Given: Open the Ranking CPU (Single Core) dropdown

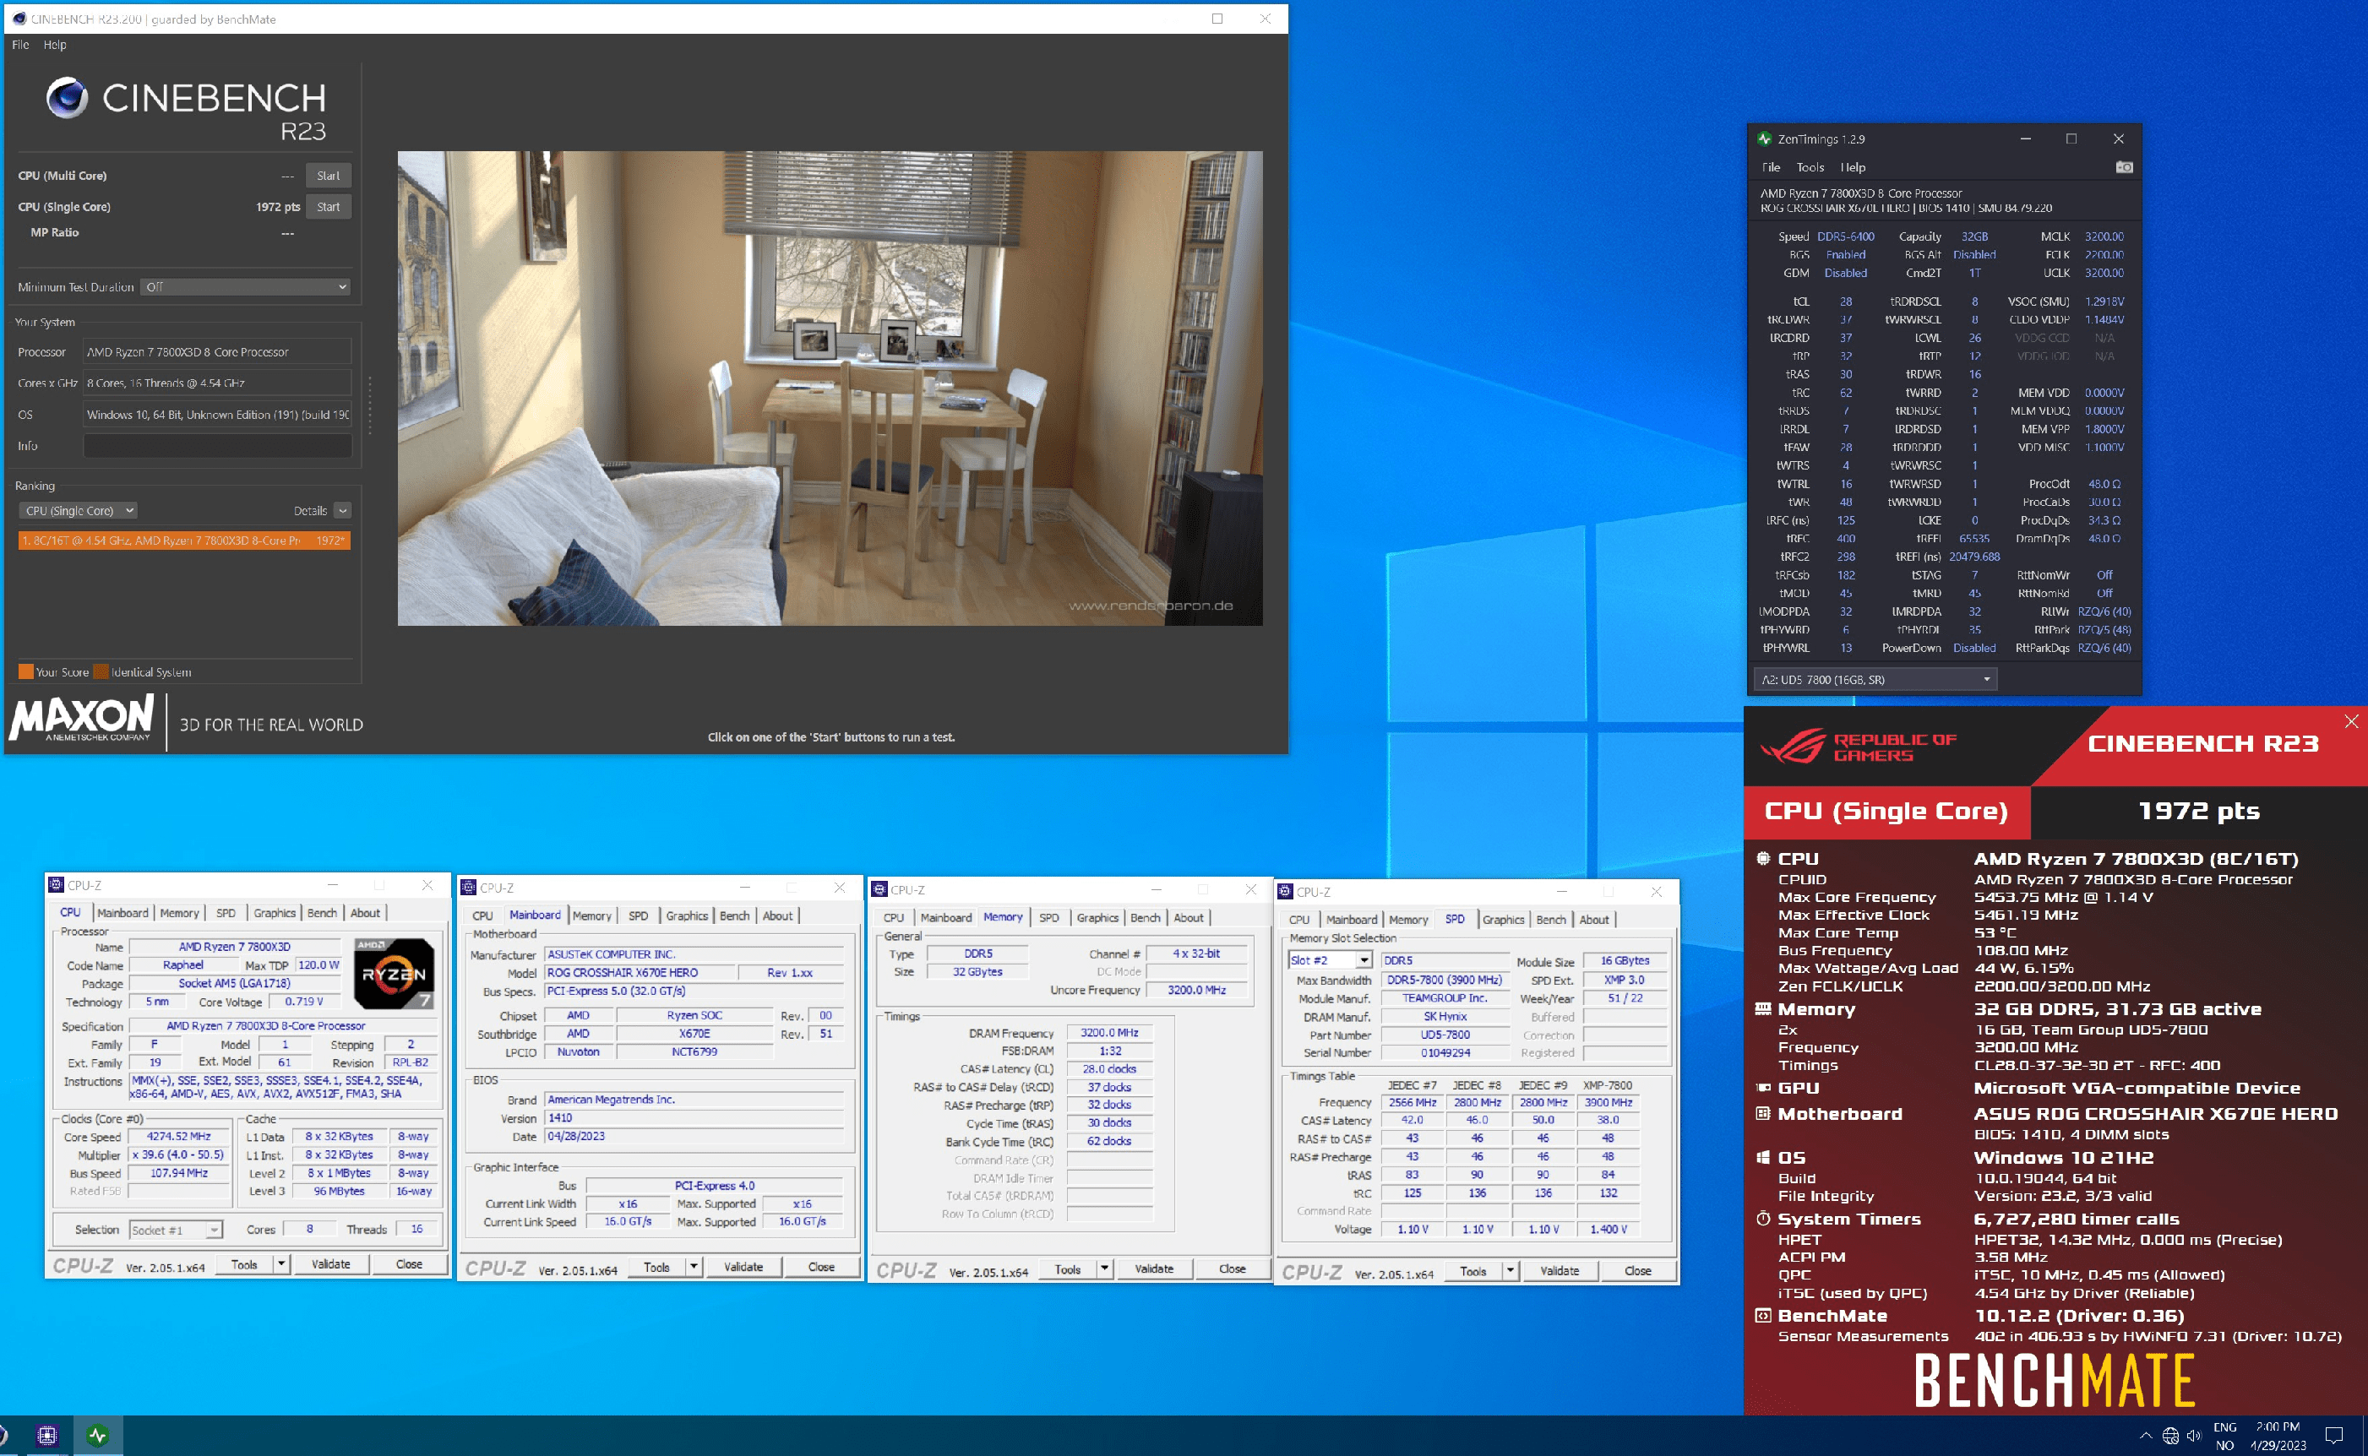Looking at the screenshot, I should coord(77,510).
